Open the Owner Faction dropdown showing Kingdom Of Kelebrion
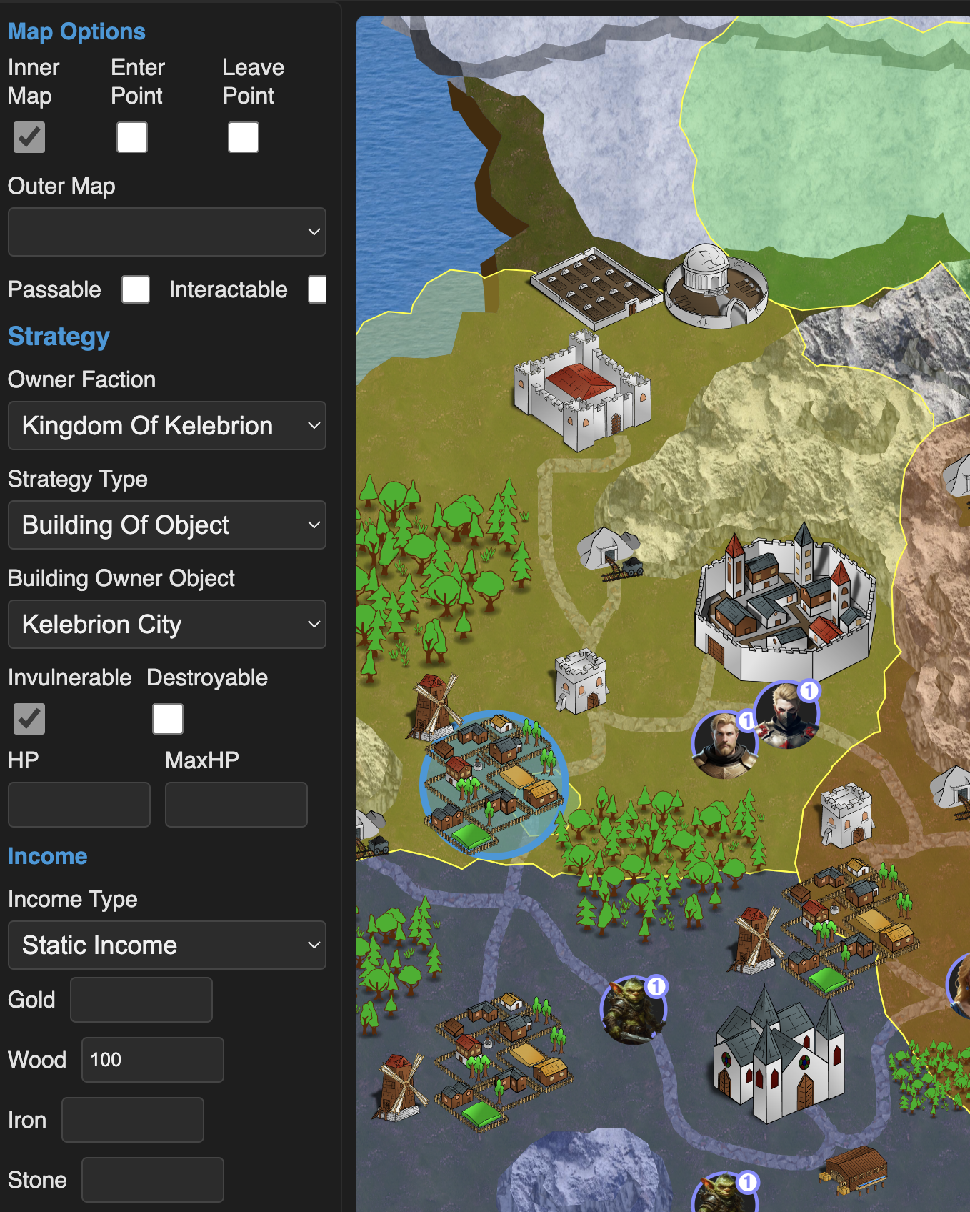The image size is (970, 1212). click(167, 425)
